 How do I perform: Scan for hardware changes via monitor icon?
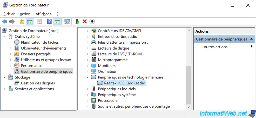coord(67,21)
